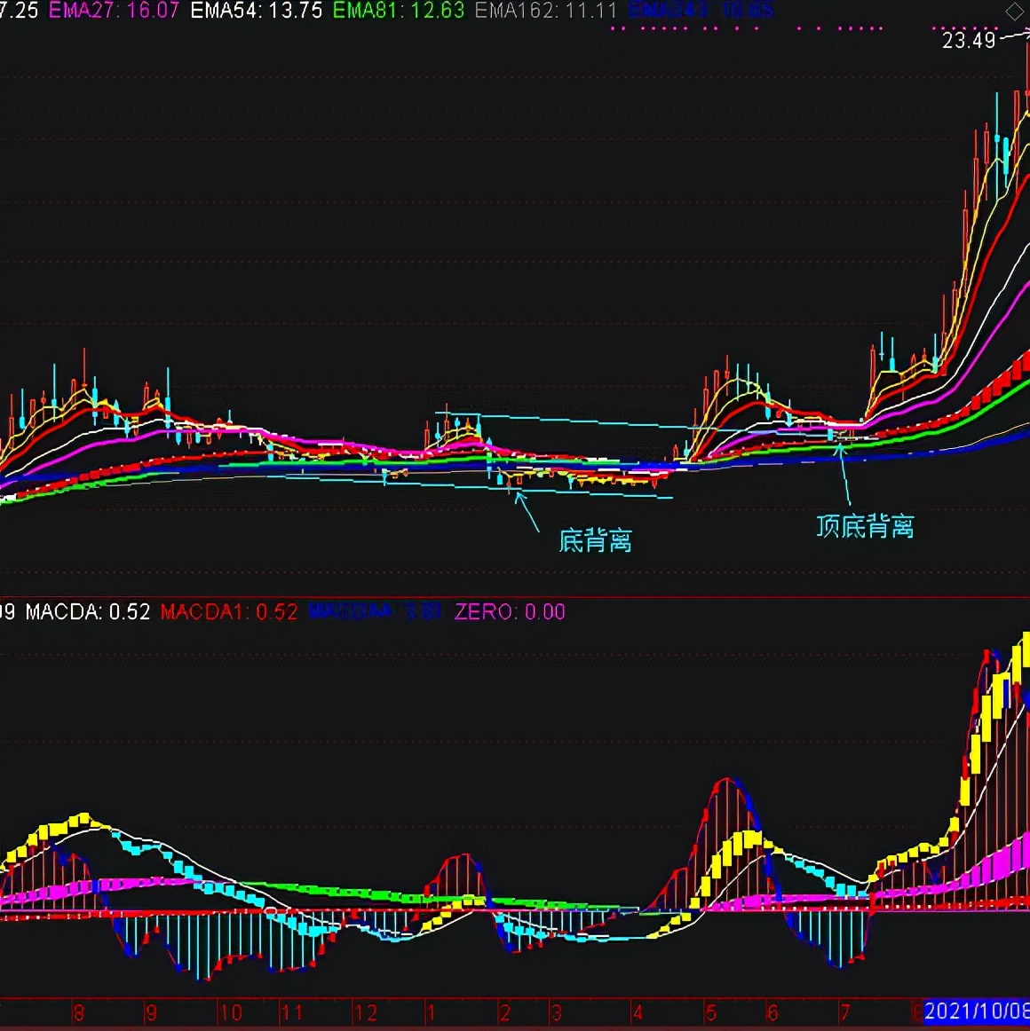
Task: Select the EMA27 indicator label
Action: pos(114,11)
